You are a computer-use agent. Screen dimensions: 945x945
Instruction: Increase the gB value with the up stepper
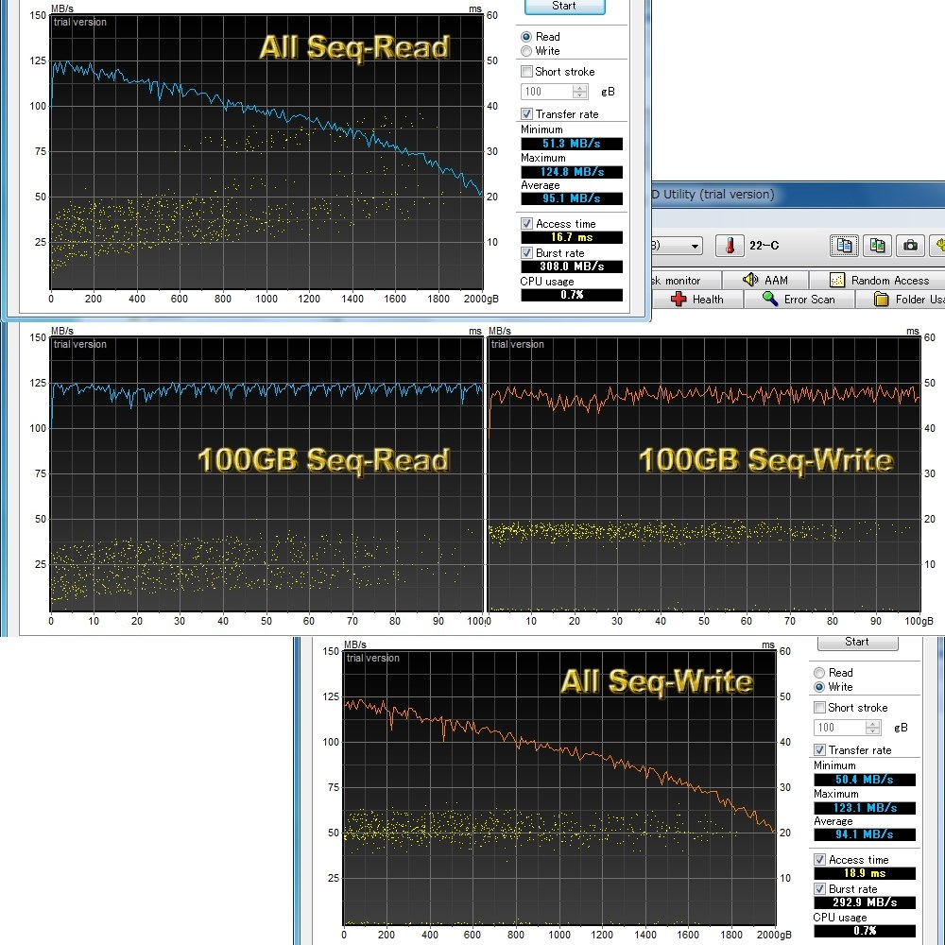click(579, 88)
